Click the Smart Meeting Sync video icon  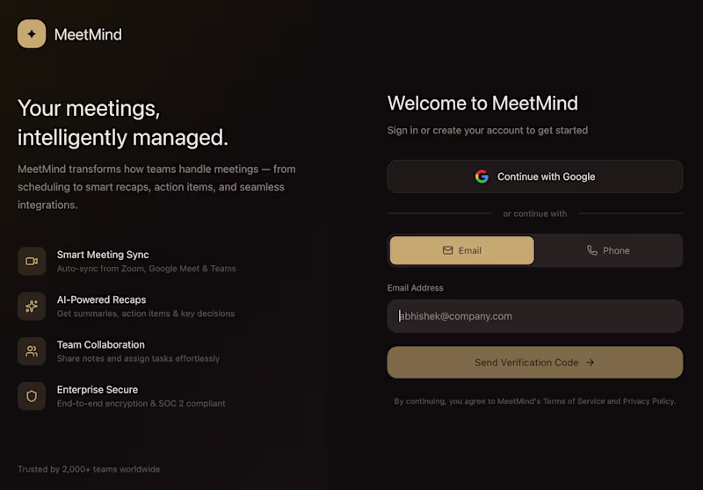(x=32, y=261)
